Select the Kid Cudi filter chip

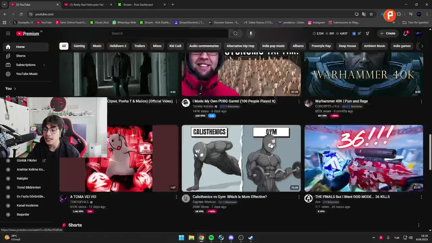point(175,46)
